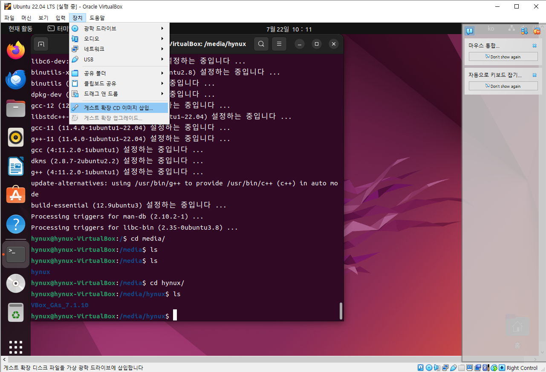Click the CPU virtualization status icon
The height and width of the screenshot is (372, 546).
click(x=485, y=368)
